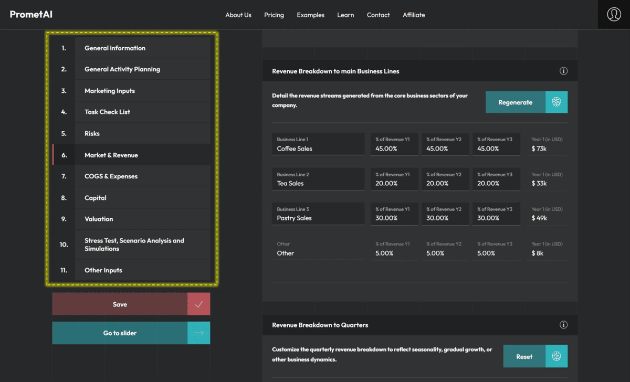
Task: Edit Tea Sales % of Revenue Y2
Action: [445, 179]
